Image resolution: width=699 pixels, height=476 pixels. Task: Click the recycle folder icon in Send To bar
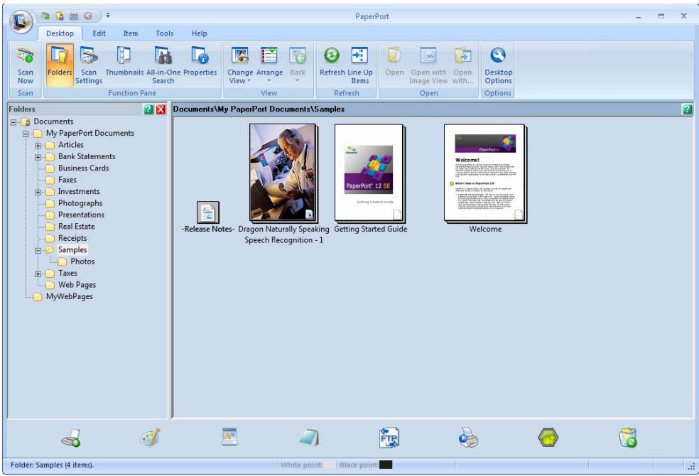click(x=628, y=438)
